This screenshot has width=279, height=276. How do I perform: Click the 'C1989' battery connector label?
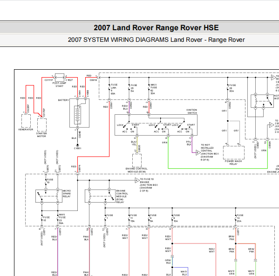[x=88, y=93]
